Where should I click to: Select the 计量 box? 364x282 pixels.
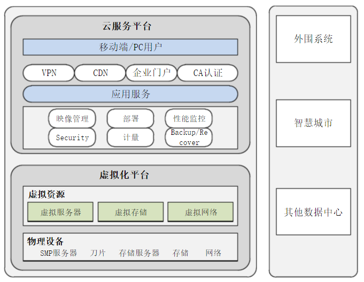[130, 138]
